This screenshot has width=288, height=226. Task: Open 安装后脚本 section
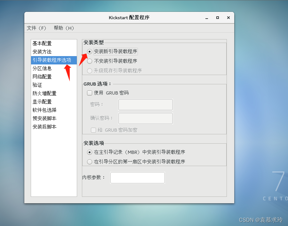point(54,127)
